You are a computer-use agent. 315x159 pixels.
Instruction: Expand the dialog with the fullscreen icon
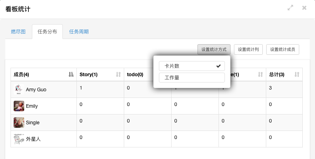point(290,8)
